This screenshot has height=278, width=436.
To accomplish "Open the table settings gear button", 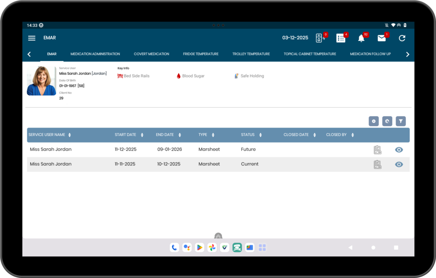I will [387, 121].
